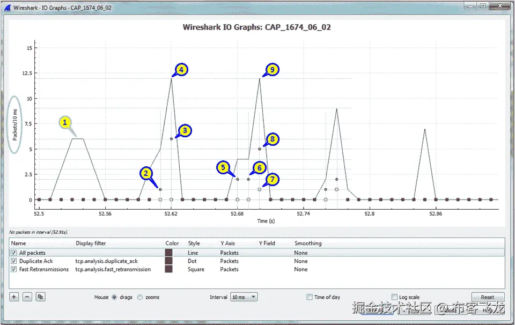Image resolution: width=515 pixels, height=325 pixels.
Task: Click the Y Axis column header
Action: [x=227, y=243]
